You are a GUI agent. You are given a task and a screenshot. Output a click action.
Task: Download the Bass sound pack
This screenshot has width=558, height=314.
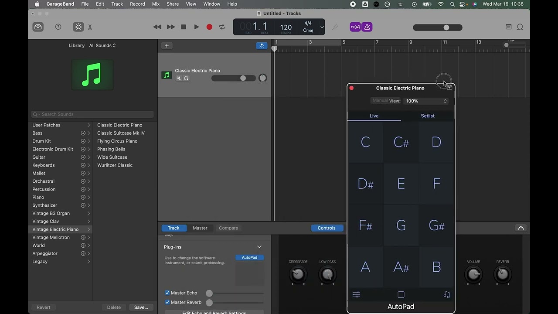click(83, 133)
